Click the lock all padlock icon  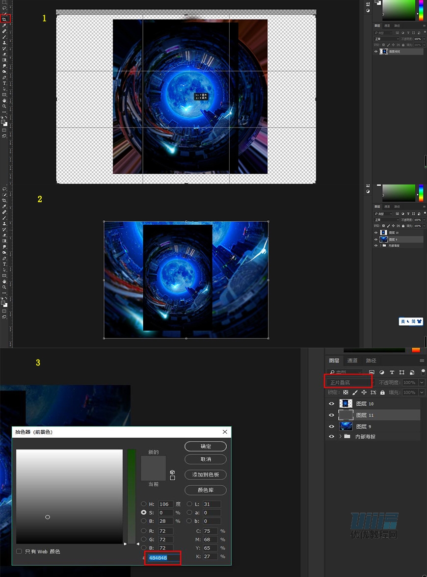[x=382, y=393]
